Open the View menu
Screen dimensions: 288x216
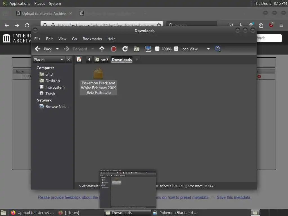point(62,39)
